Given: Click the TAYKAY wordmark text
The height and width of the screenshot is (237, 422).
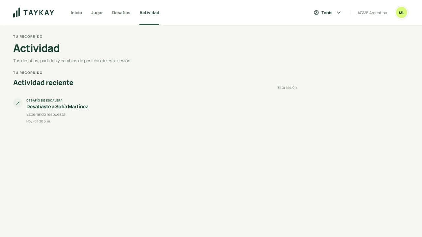Looking at the screenshot, I should point(39,13).
